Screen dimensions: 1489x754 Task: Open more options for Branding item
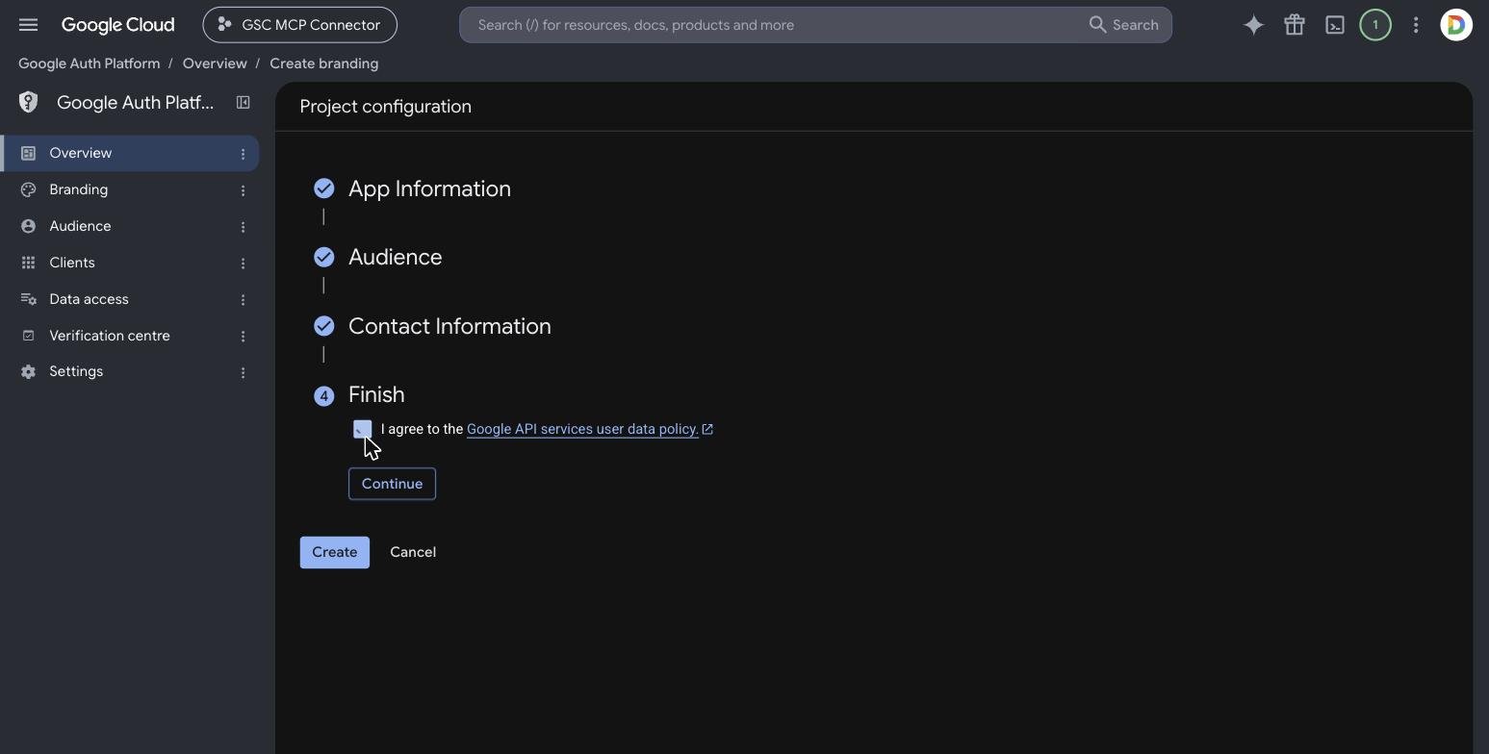click(x=243, y=190)
